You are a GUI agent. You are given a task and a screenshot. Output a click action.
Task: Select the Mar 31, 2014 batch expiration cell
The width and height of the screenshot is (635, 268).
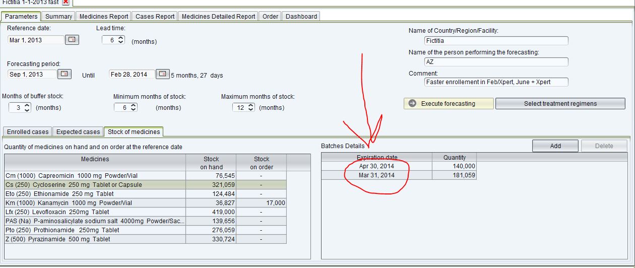377,175
